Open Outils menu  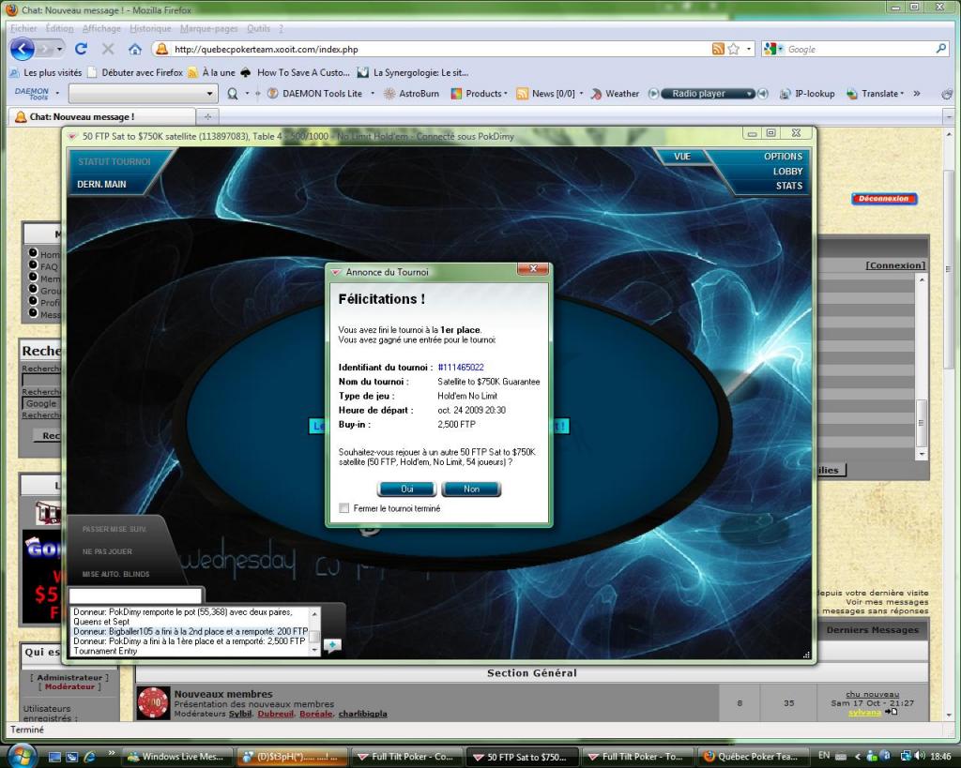pyautogui.click(x=258, y=29)
